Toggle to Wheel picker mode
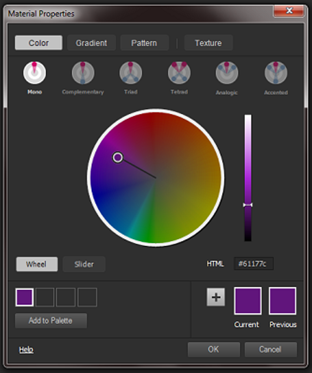Image resolution: width=312 pixels, height=373 pixels. 36,264
